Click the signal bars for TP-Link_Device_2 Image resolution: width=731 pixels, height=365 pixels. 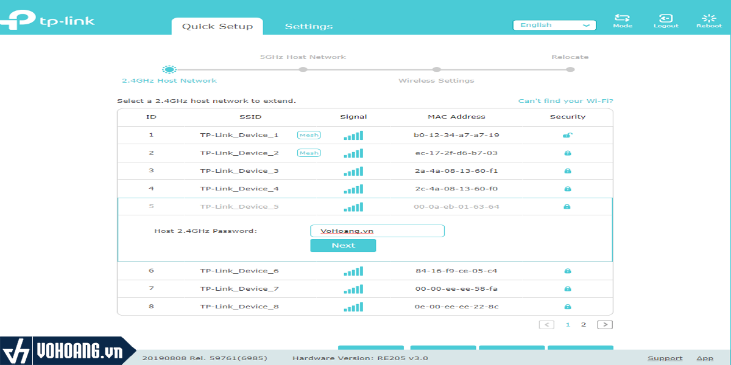(353, 153)
